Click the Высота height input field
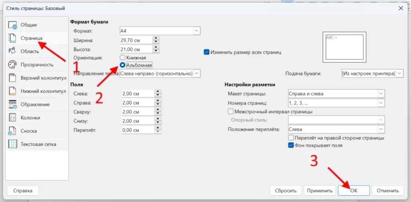Screen dimensions: 411x202 [x=136, y=49]
